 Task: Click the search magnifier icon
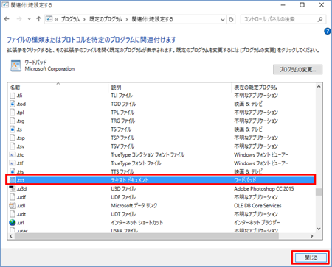click(320, 19)
